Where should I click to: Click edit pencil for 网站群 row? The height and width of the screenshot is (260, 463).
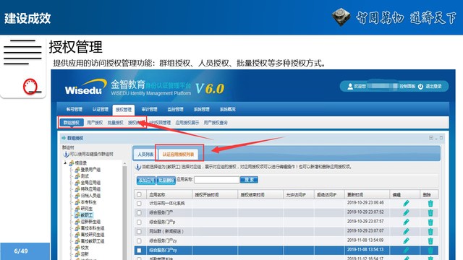(x=406, y=231)
